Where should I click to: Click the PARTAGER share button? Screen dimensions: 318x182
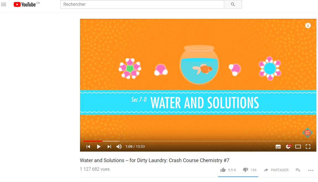276,170
